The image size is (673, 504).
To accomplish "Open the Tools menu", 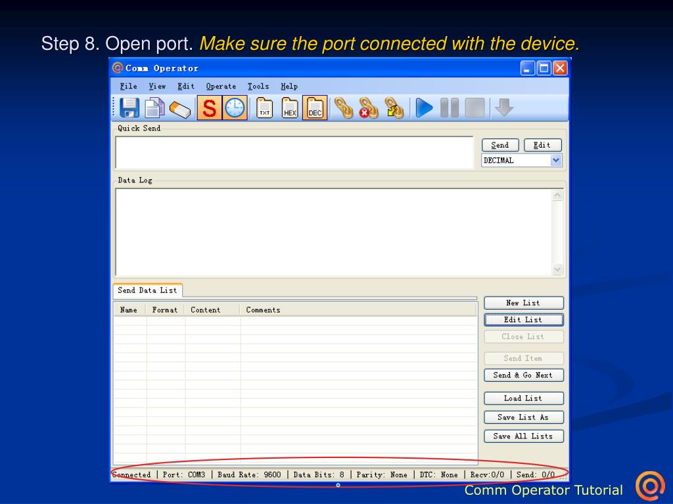I will [x=258, y=86].
